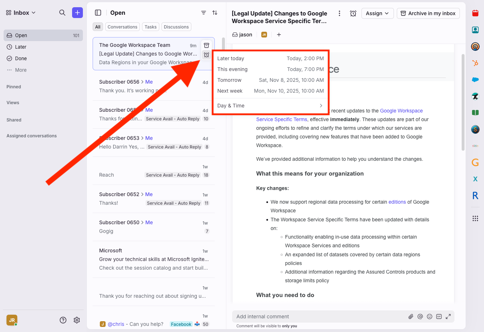Click the sort order arrows icon
This screenshot has height=332, width=484.
point(215,13)
